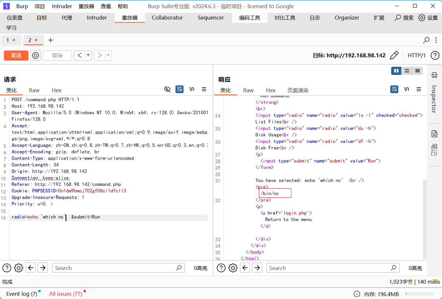Viewport: 442px width, 299px height.
Task: Click the Burp Suite logo icon
Action: pos(7,6)
